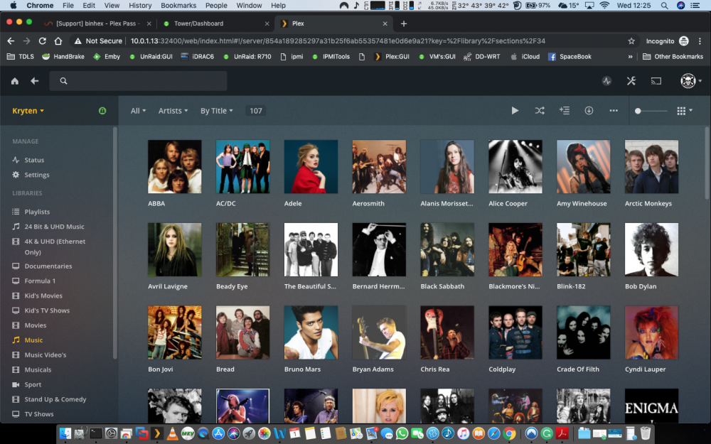The height and width of the screenshot is (444, 711).
Task: Open Playlists in sidebar
Action: tap(37, 212)
